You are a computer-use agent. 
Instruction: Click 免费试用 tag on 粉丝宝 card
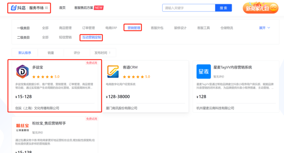(92, 119)
